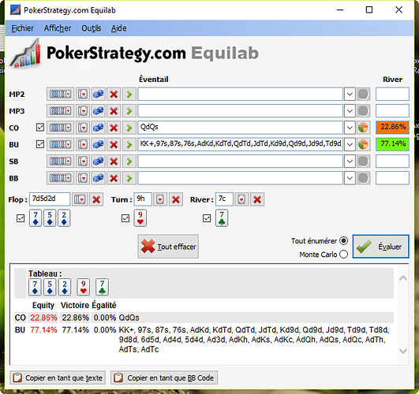Screen dimensions: 419x394
Task: Uncheck the CO player checkbox
Action: click(x=40, y=128)
